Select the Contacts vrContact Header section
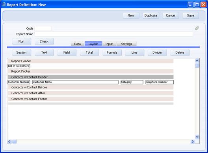This screenshot has width=208, height=153. pyautogui.click(x=91, y=77)
